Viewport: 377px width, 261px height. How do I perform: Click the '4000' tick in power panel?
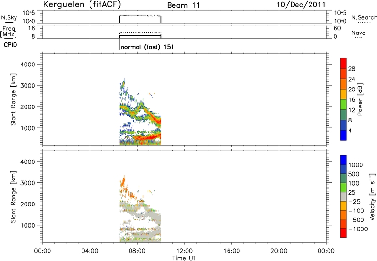click(x=28, y=65)
